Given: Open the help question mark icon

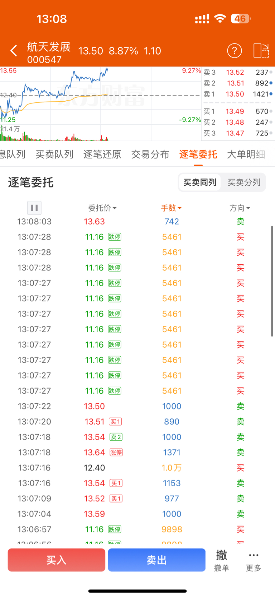Looking at the screenshot, I should tap(235, 51).
